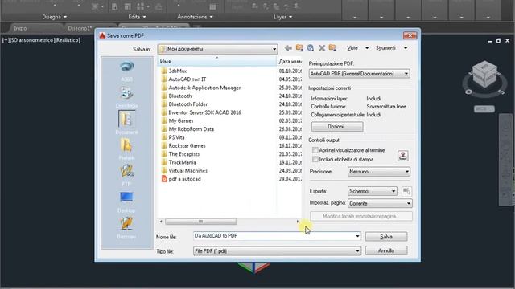Sort file list by Дата изм column
This screenshot has height=289, width=515.
coord(290,61)
